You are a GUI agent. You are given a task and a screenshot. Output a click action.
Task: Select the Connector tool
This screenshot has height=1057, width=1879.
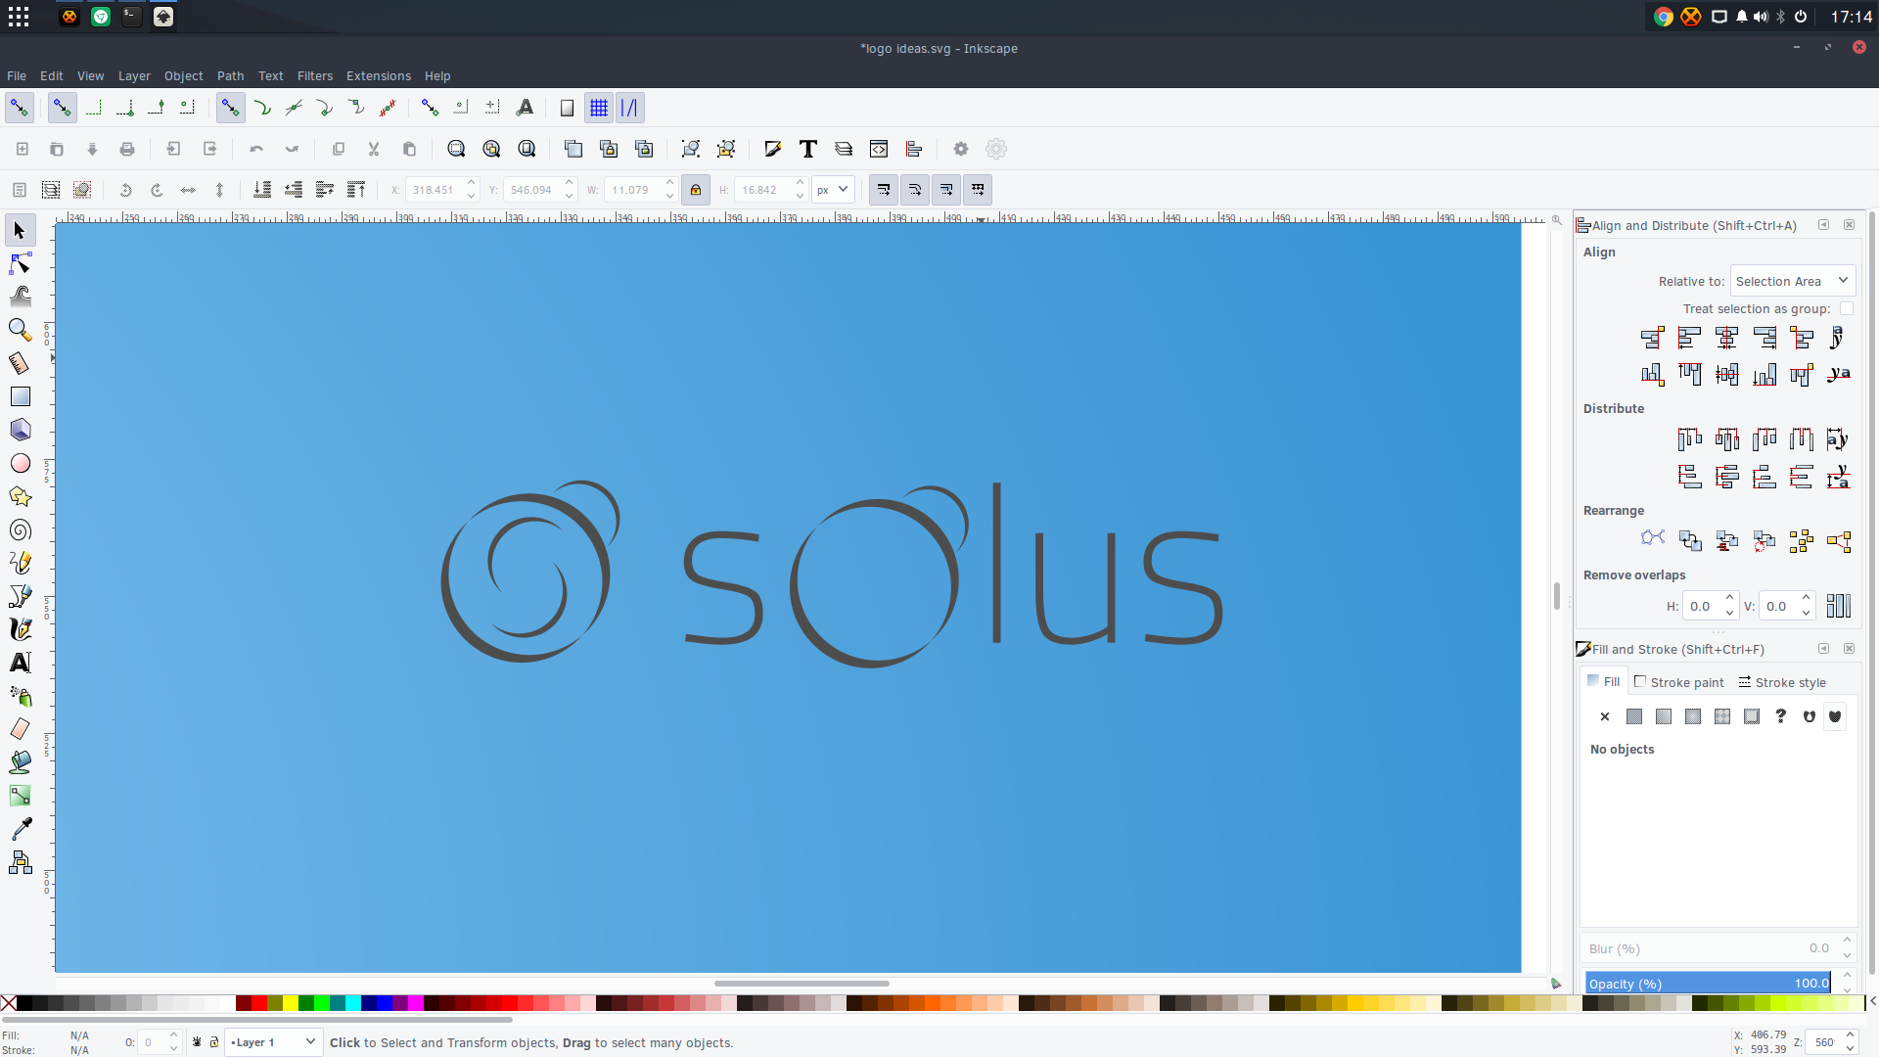click(x=20, y=862)
